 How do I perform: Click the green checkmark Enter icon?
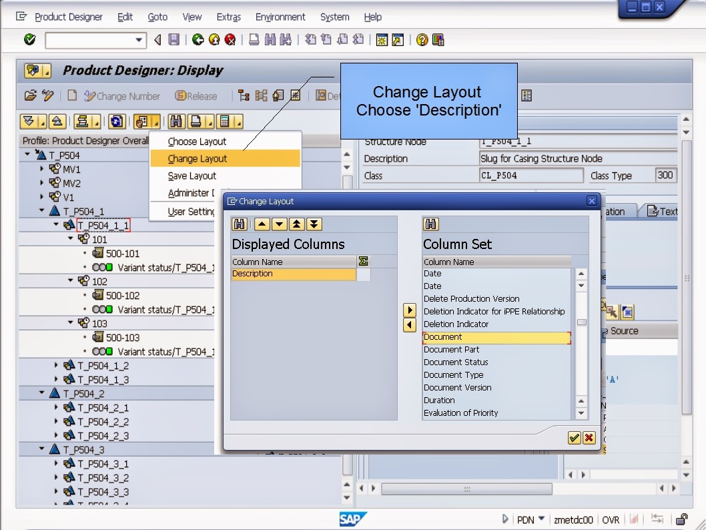(30, 39)
